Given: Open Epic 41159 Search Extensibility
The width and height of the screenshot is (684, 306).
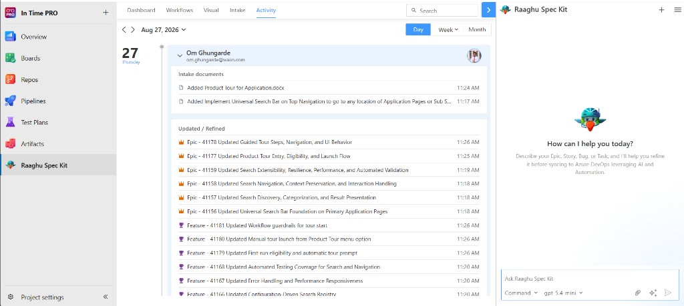Looking at the screenshot, I should pos(329,170).
